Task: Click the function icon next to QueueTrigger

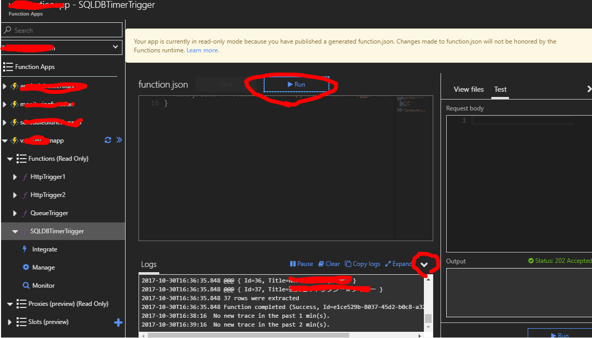Action: point(25,213)
